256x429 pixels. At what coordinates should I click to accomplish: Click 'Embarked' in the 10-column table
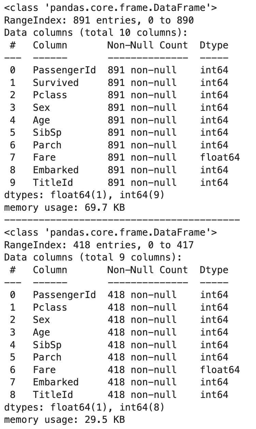56,170
